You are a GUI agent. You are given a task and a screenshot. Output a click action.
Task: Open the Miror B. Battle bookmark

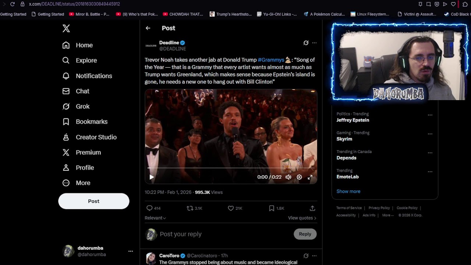(x=89, y=14)
